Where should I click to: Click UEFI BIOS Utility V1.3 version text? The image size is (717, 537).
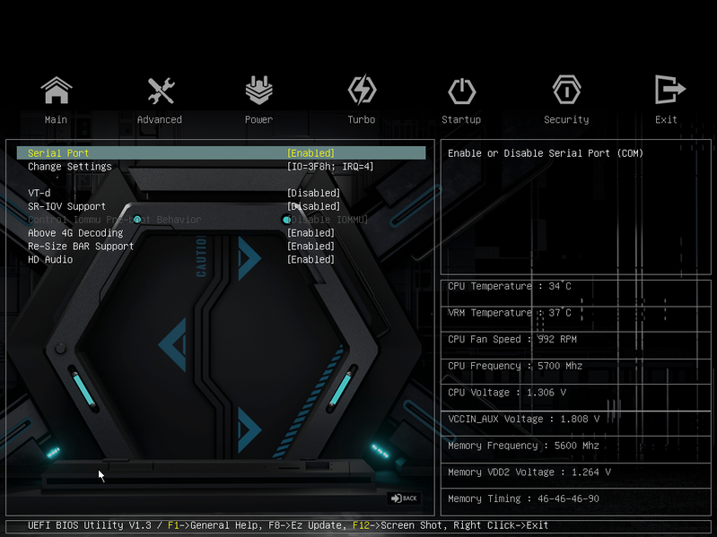(x=89, y=525)
